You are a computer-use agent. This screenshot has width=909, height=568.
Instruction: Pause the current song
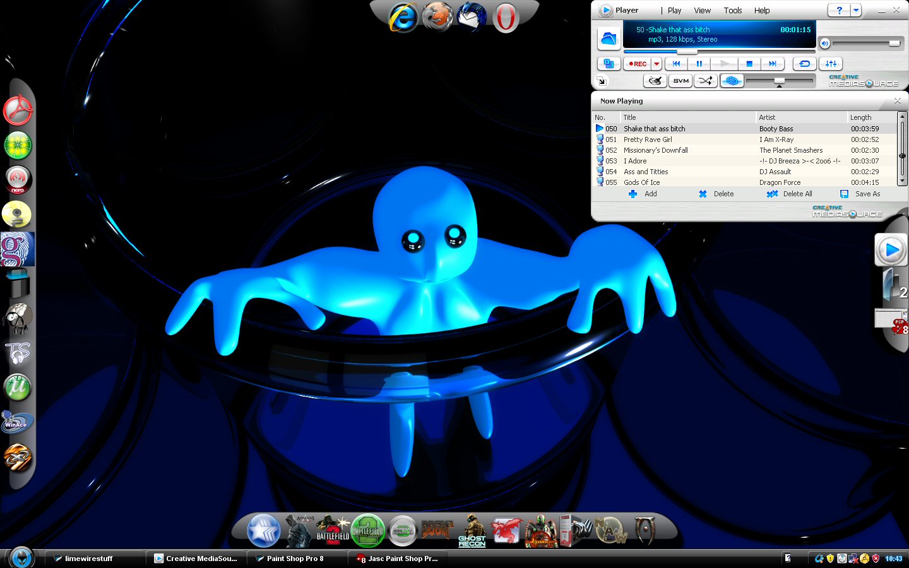699,64
